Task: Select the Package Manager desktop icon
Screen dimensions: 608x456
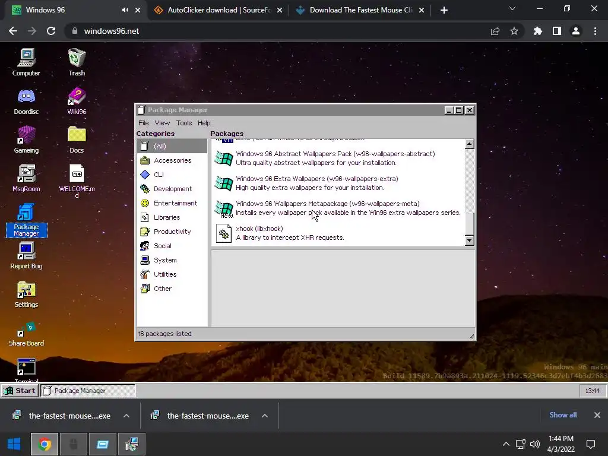Action: [26, 220]
